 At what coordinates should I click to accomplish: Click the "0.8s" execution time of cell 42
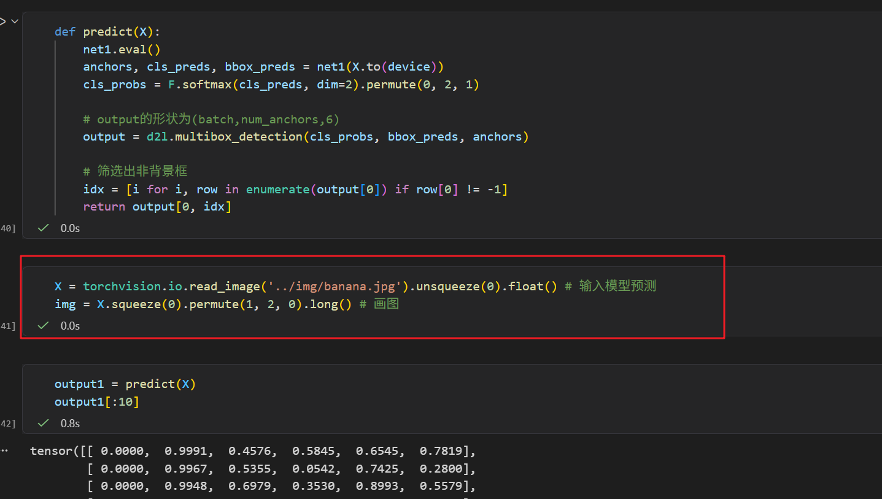pyautogui.click(x=70, y=424)
